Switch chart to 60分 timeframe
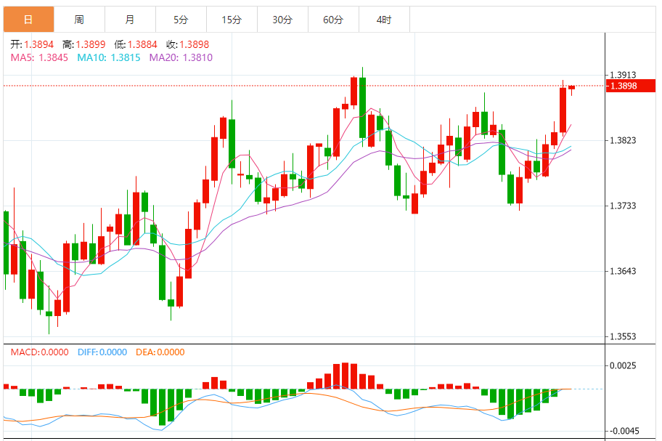 click(333, 20)
